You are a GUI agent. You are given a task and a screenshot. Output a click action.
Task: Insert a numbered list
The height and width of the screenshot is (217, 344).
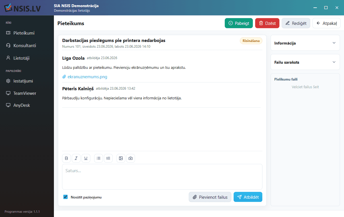(x=108, y=158)
